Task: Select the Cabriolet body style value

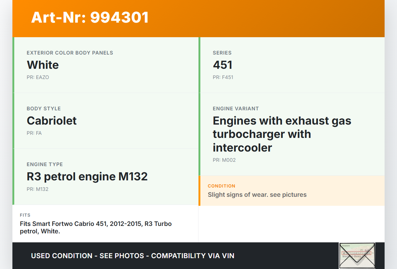Action: (51, 121)
